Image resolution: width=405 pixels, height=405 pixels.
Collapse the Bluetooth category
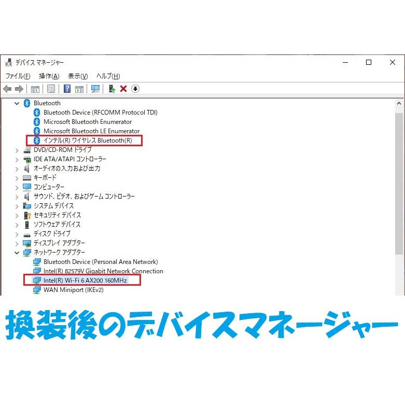(x=17, y=104)
